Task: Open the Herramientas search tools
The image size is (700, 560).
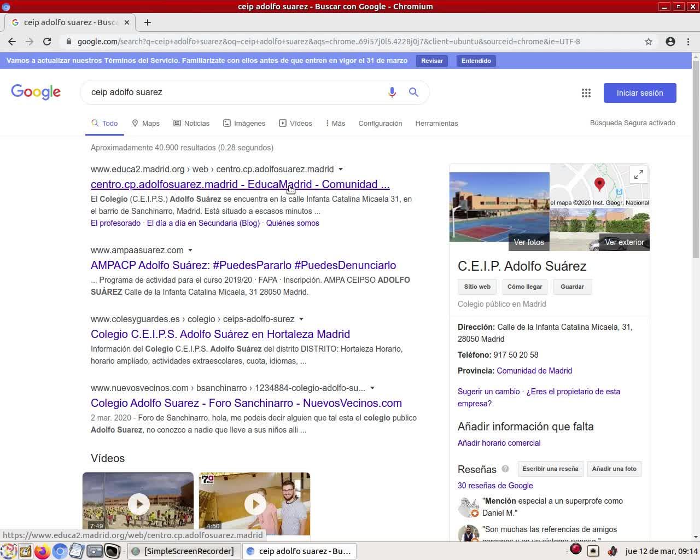Action: click(436, 124)
